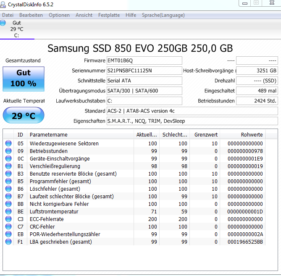281x276 pixels.
Task: Open the Sprache(Language) menu
Action: point(163,15)
